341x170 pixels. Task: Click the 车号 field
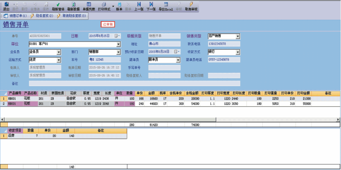coord(105,59)
